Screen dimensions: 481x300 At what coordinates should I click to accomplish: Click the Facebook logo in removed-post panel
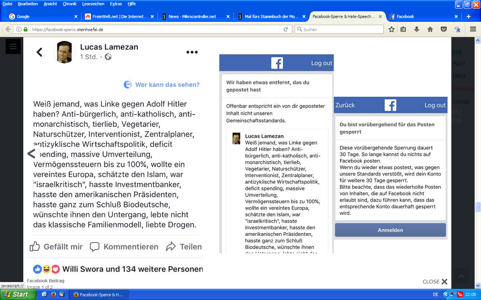click(277, 63)
